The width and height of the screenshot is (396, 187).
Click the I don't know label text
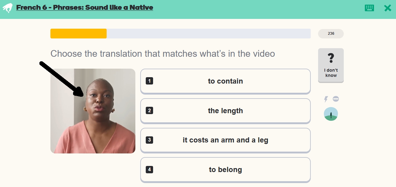[331, 73]
